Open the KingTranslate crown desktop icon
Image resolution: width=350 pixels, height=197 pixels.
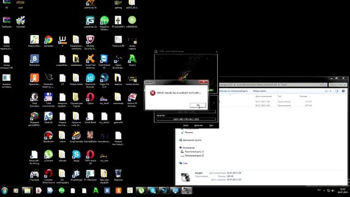[77, 137]
